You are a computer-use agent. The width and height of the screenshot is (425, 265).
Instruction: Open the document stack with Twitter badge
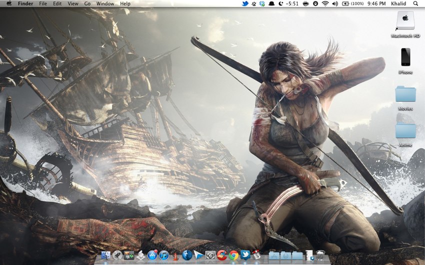coord(309,255)
